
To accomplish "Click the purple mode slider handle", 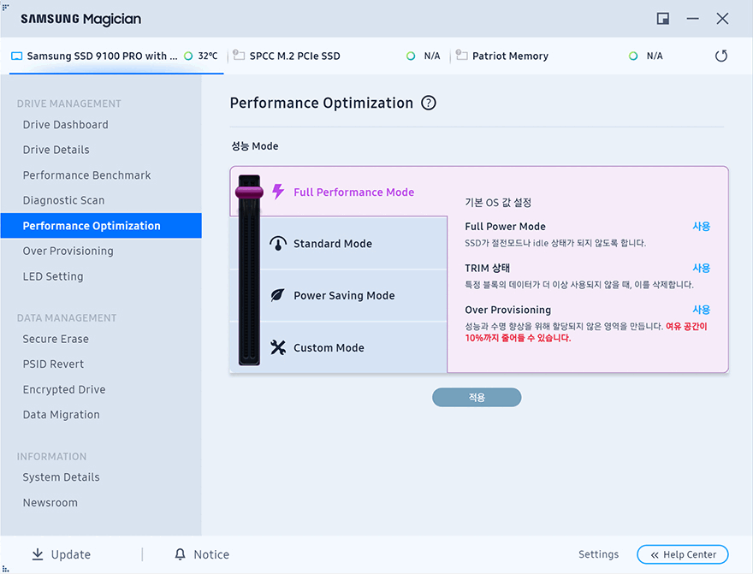I will pos(249,192).
